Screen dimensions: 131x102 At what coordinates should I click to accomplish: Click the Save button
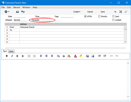pos(103,12)
